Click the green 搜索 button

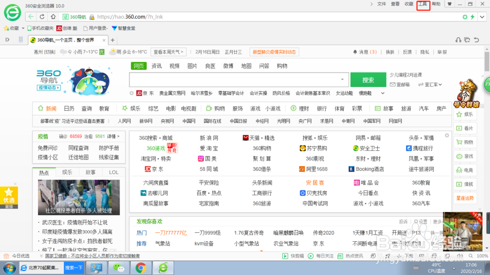[368, 80]
